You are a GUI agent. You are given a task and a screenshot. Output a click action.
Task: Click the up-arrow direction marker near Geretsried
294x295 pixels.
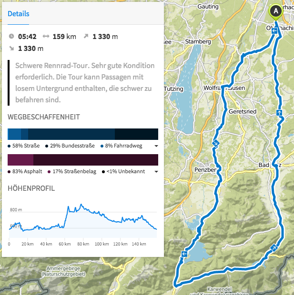tap(279, 113)
